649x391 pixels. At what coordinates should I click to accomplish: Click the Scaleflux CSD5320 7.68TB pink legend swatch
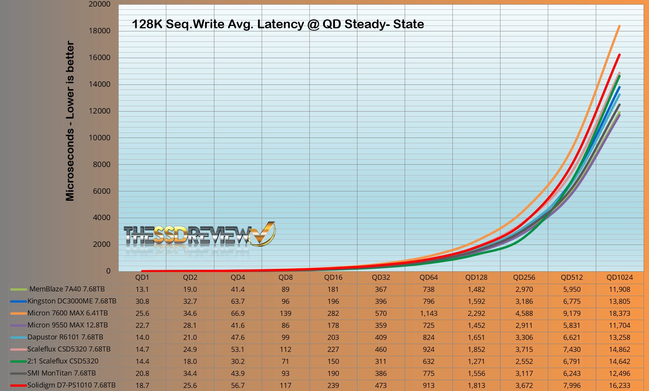(19, 350)
